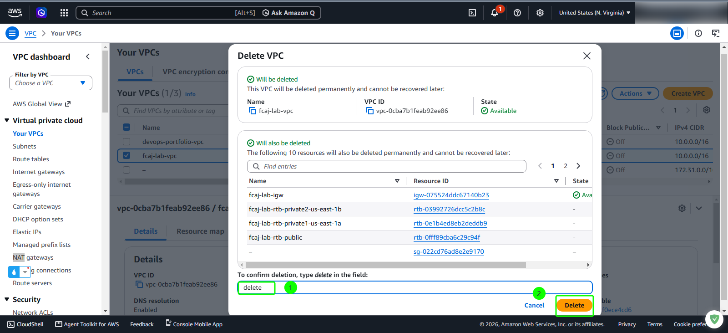Open AWS Global View external link

point(42,104)
